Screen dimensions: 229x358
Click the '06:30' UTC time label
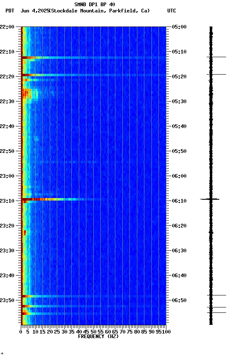click(x=179, y=251)
